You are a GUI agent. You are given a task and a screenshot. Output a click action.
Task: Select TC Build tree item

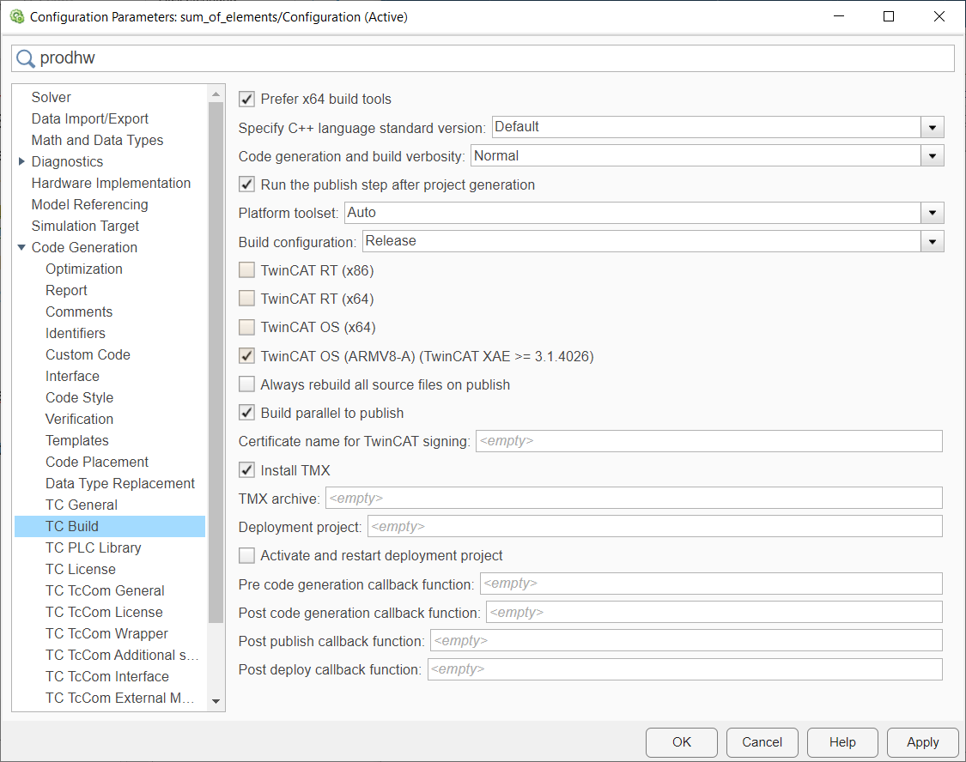pos(110,526)
